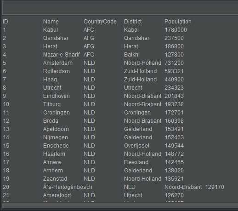Select the city name Almere
Image resolution: width=238 pixels, height=211 pixels.
point(52,162)
